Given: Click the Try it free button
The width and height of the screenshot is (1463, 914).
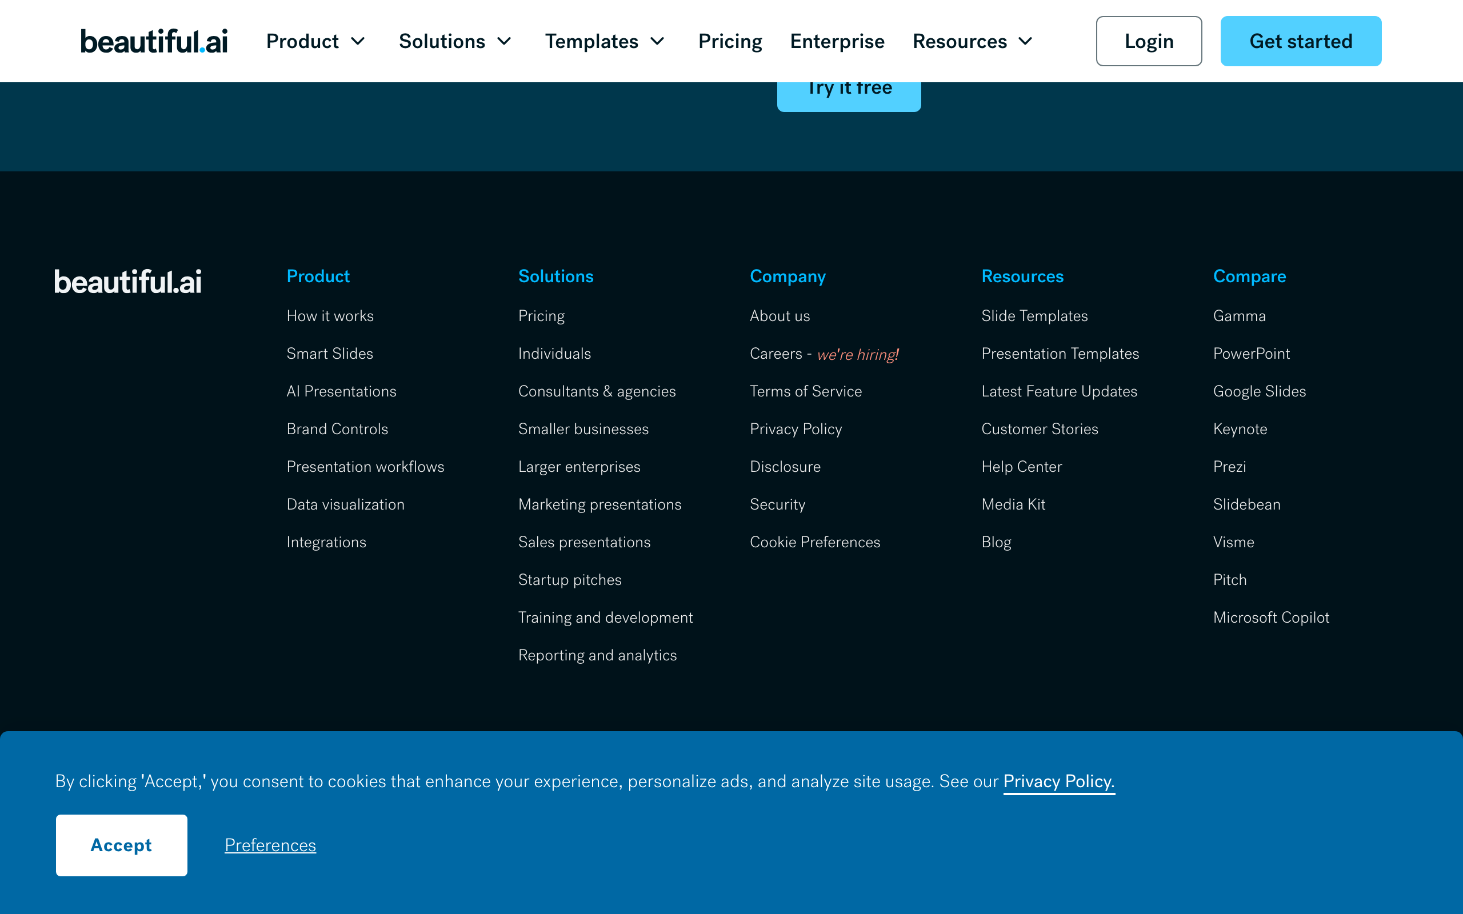Looking at the screenshot, I should [x=849, y=95].
